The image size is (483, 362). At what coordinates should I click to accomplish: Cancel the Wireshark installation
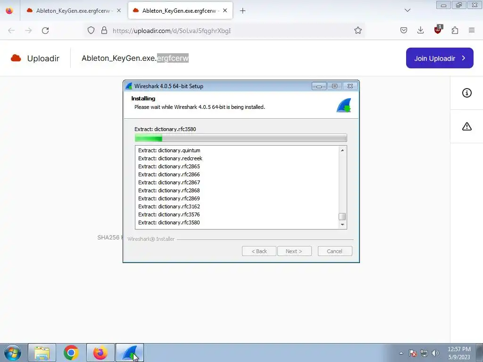click(x=335, y=251)
